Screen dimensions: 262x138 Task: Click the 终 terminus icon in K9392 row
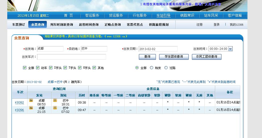[55, 100]
